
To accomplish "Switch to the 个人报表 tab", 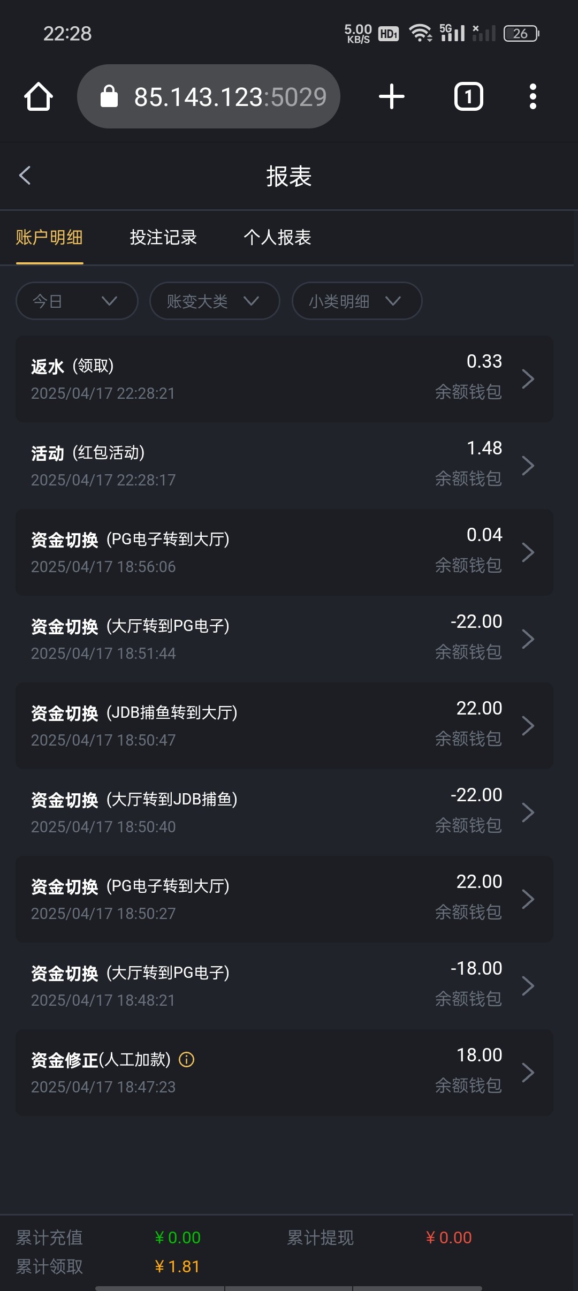I will point(277,237).
